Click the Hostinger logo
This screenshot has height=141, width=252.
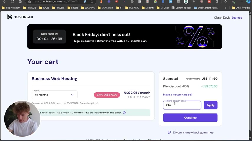pyautogui.click(x=20, y=17)
